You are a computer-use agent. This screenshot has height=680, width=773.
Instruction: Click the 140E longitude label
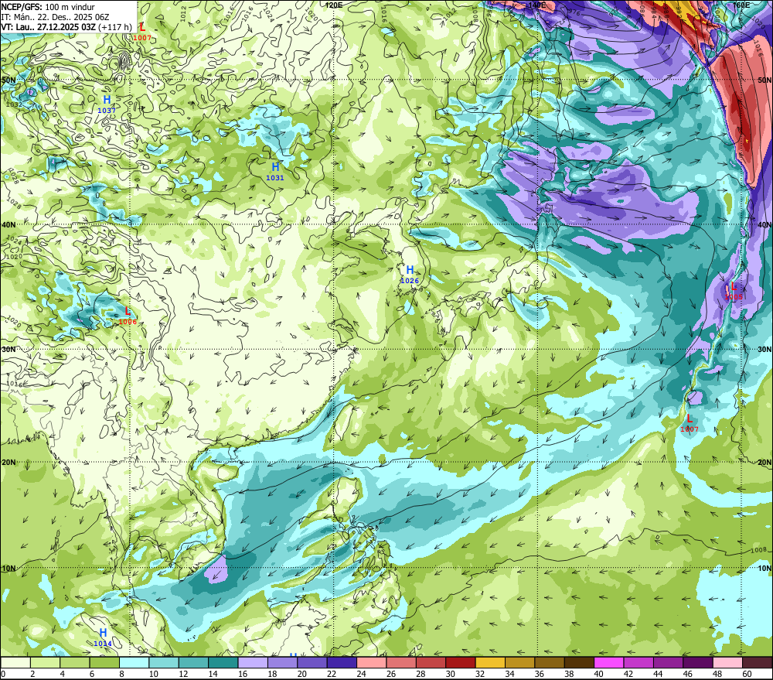(x=537, y=5)
